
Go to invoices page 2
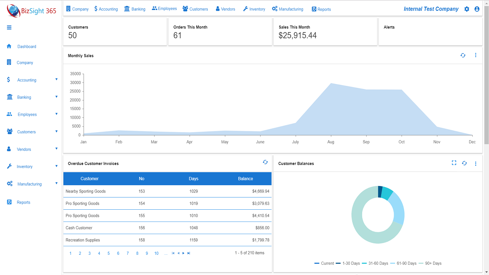[80, 253]
